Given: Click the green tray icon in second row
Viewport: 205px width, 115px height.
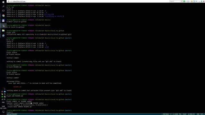Looking at the screenshot, I should coord(2,94).
